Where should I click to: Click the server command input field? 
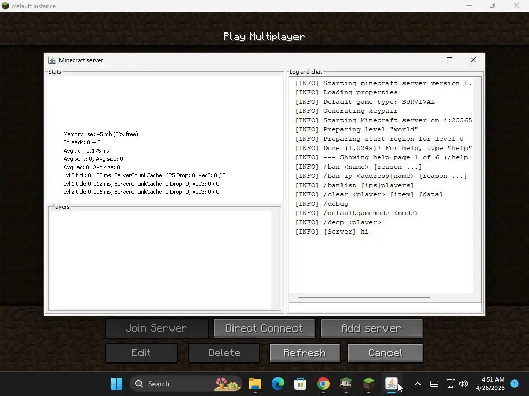pos(385,307)
